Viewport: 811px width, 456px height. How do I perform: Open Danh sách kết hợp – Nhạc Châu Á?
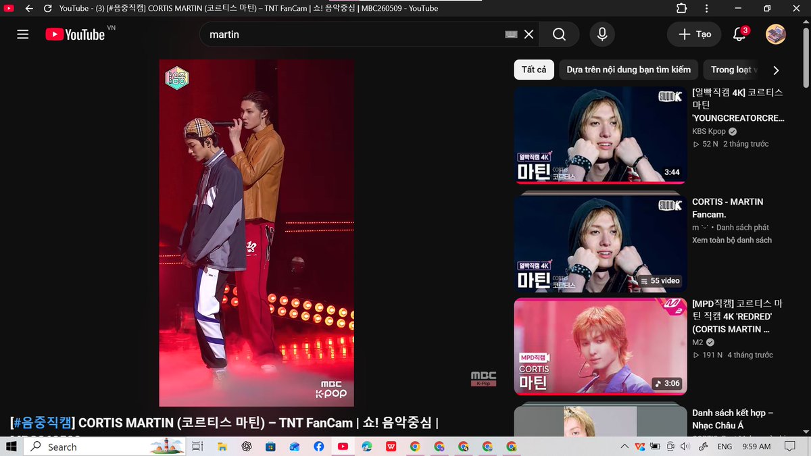point(733,419)
